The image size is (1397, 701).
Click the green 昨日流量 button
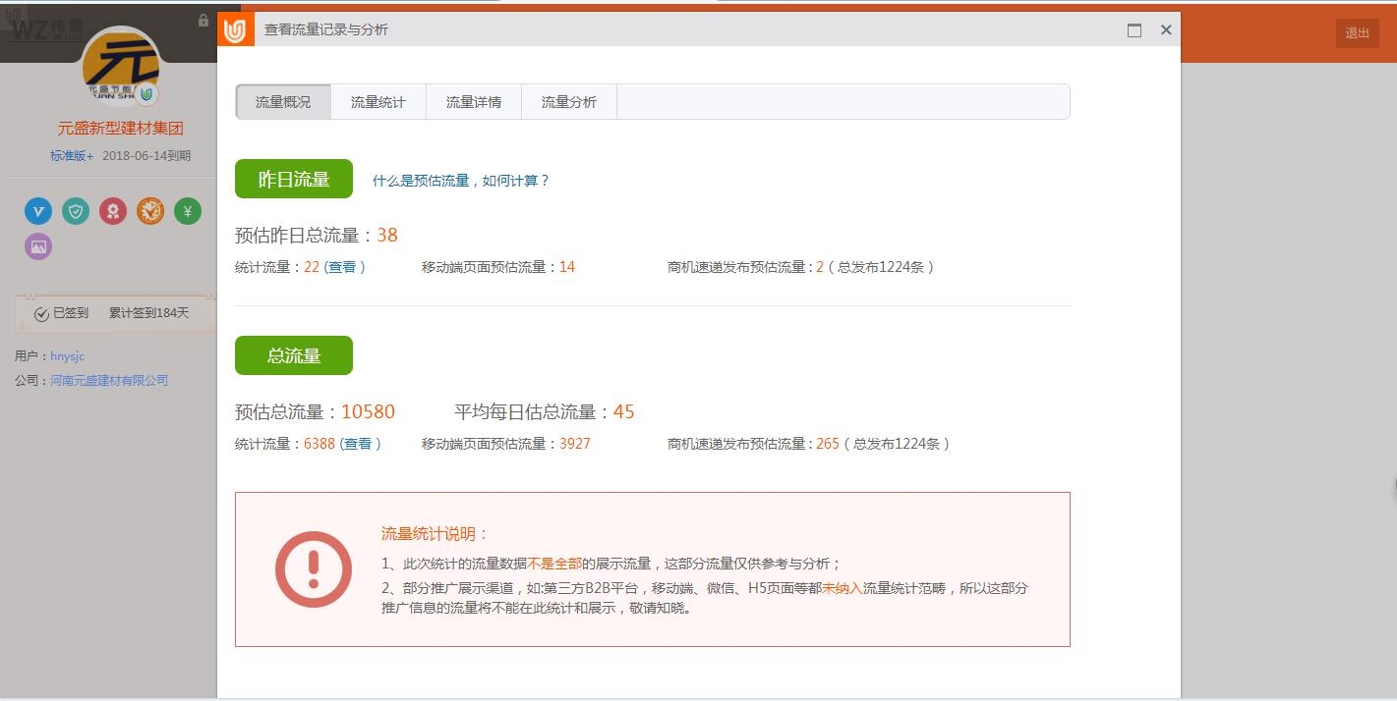pos(293,179)
